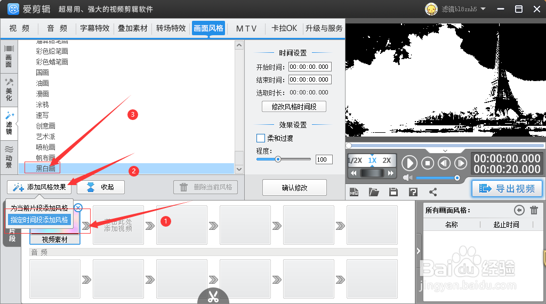Viewport: 546px width, 304px height.
Task: Switch to the 升级与服务 tab
Action: point(324,28)
